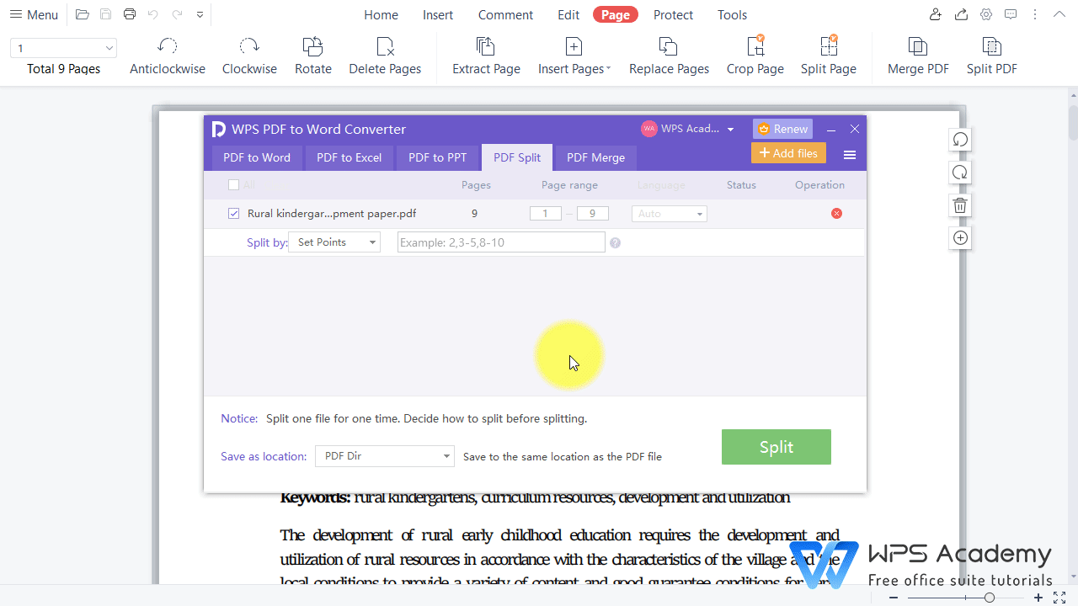Click the Add files button
This screenshot has width=1078, height=606.
click(x=788, y=153)
